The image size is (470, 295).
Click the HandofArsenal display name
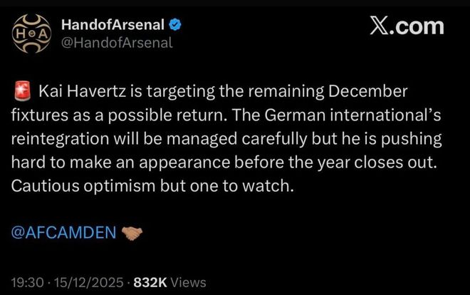click(x=113, y=24)
